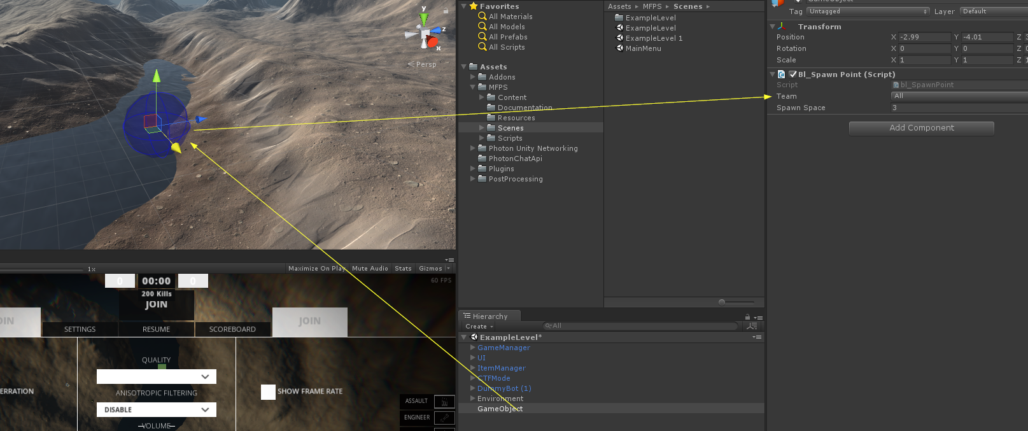Open the Create menu in Hierarchy
Viewport: 1028px width, 431px height.
pyautogui.click(x=479, y=327)
